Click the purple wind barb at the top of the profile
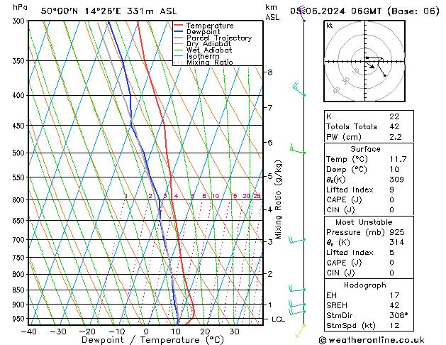This screenshot has width=446, height=345. (303, 19)
